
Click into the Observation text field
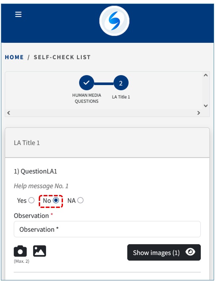[x=107, y=229]
